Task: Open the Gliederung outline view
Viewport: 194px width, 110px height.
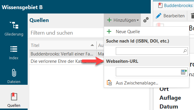Action: pyautogui.click(x=14, y=29)
